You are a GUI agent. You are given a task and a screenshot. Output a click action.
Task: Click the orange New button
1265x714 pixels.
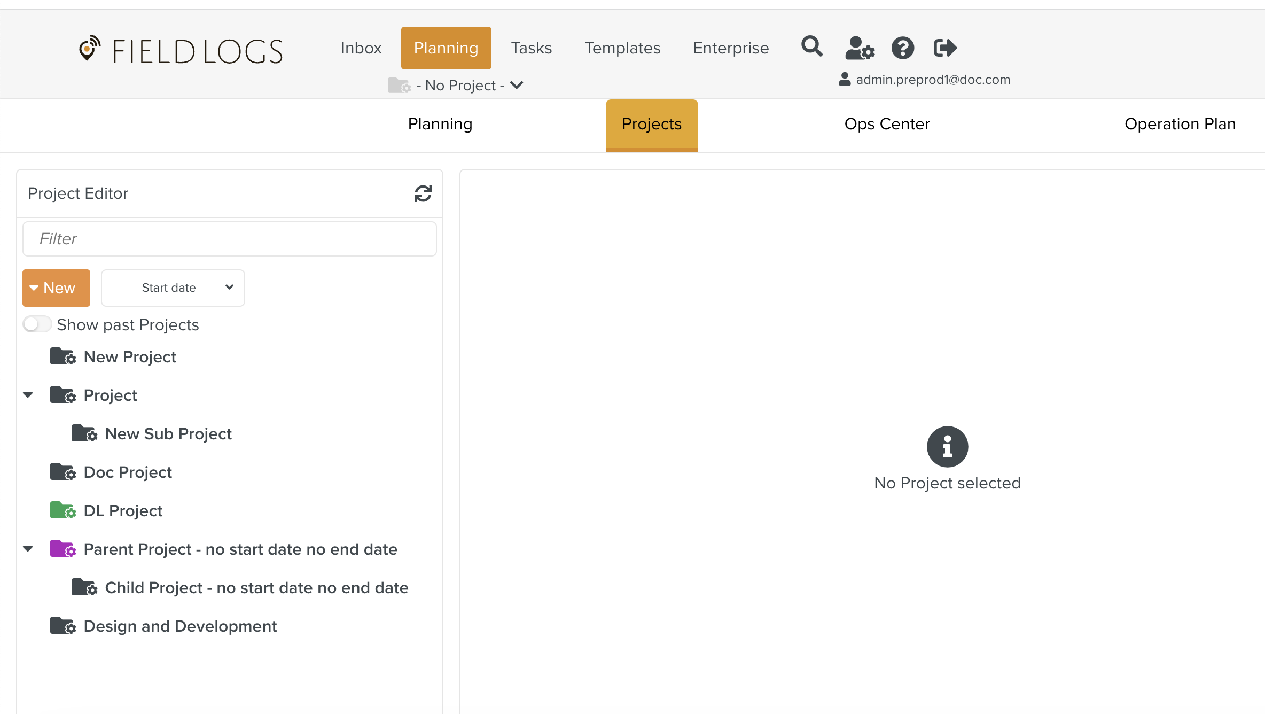click(56, 288)
